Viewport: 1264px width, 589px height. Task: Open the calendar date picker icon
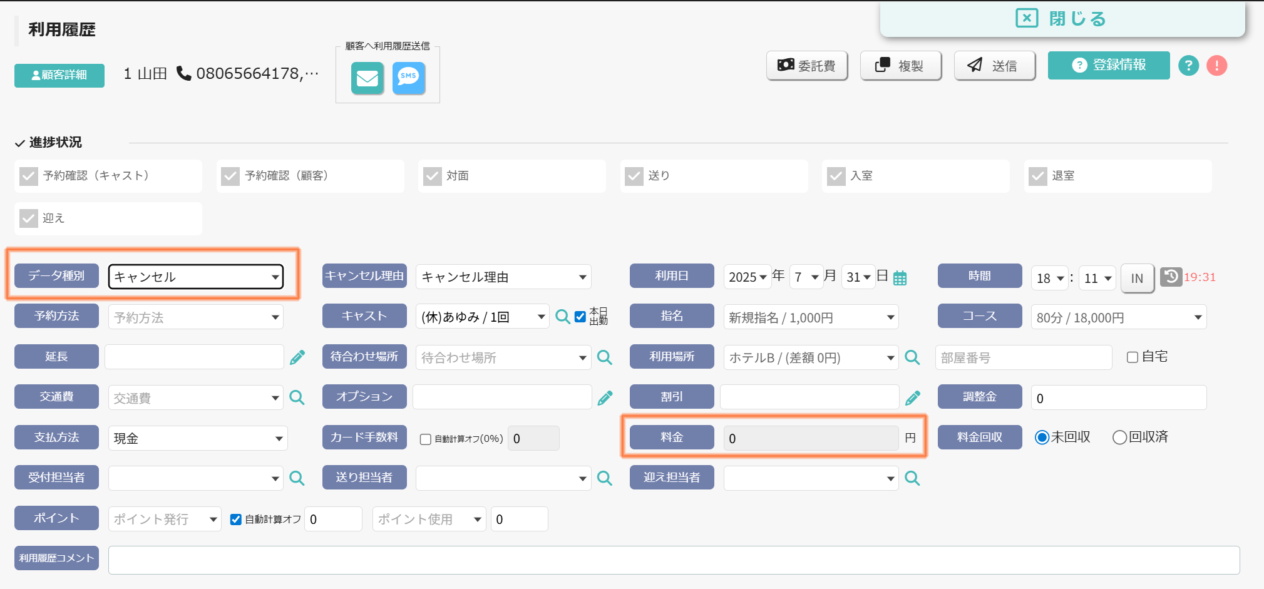(900, 278)
